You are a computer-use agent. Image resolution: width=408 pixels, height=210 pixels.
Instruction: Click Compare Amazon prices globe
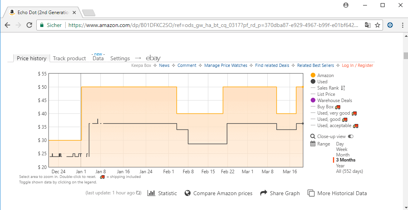click(188, 193)
